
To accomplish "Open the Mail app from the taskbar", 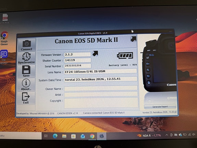I will tap(83, 136).
